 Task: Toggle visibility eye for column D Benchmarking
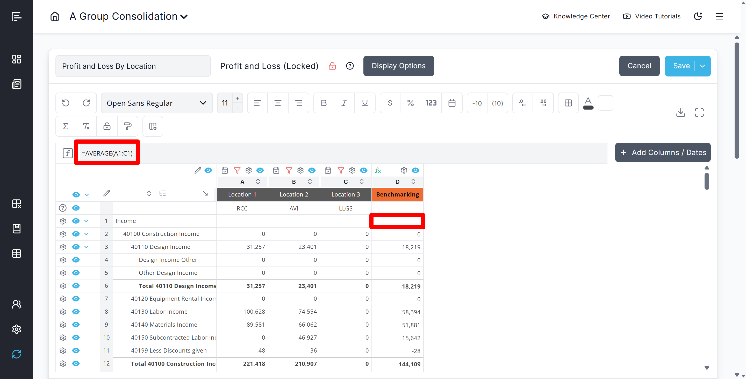(415, 170)
